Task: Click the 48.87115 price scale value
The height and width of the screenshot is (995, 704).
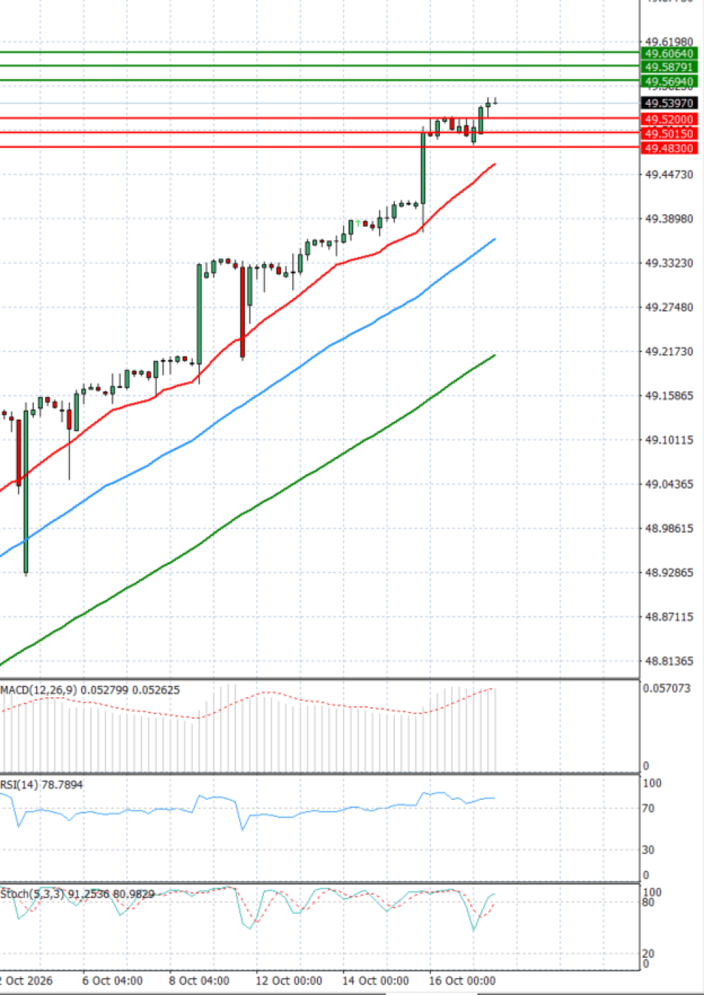Action: pos(669,617)
